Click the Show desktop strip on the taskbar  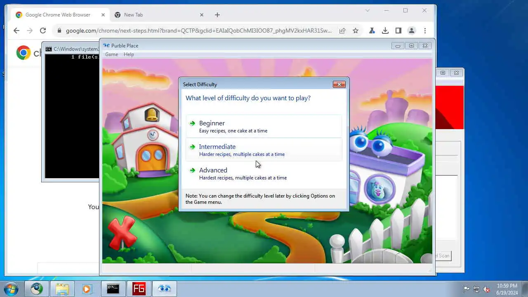click(525, 289)
